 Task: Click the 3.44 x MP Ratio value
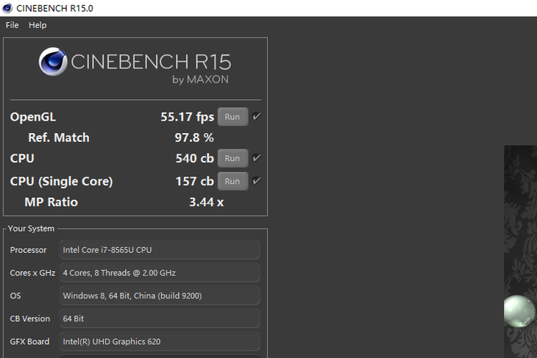tap(207, 202)
